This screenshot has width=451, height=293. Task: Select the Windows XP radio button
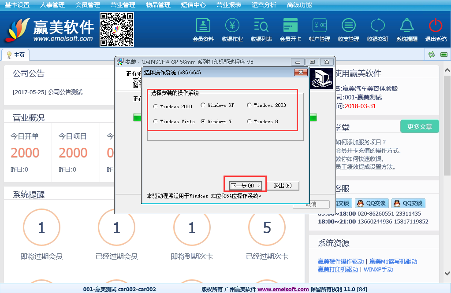[x=203, y=106]
